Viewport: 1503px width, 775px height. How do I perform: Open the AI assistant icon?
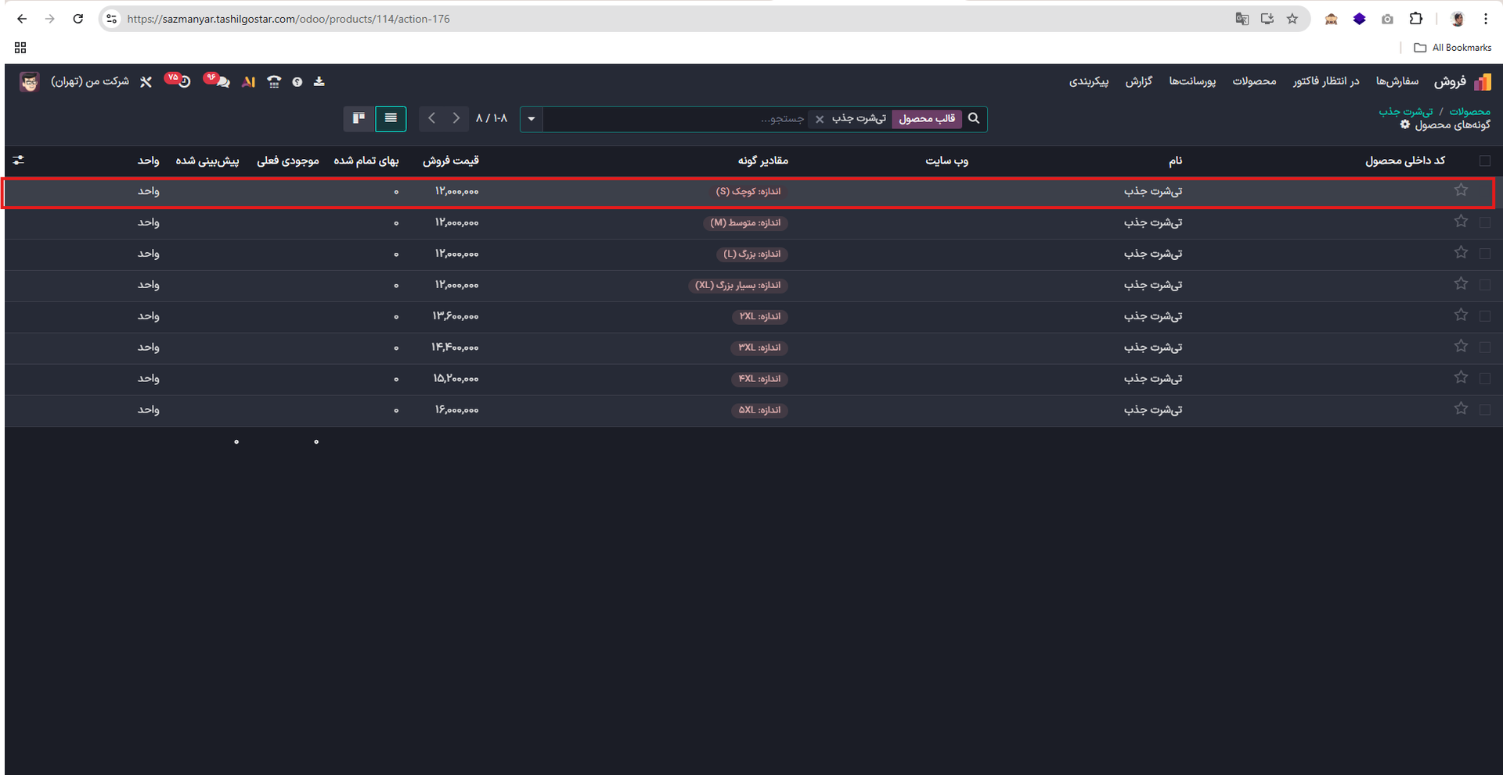(x=249, y=81)
